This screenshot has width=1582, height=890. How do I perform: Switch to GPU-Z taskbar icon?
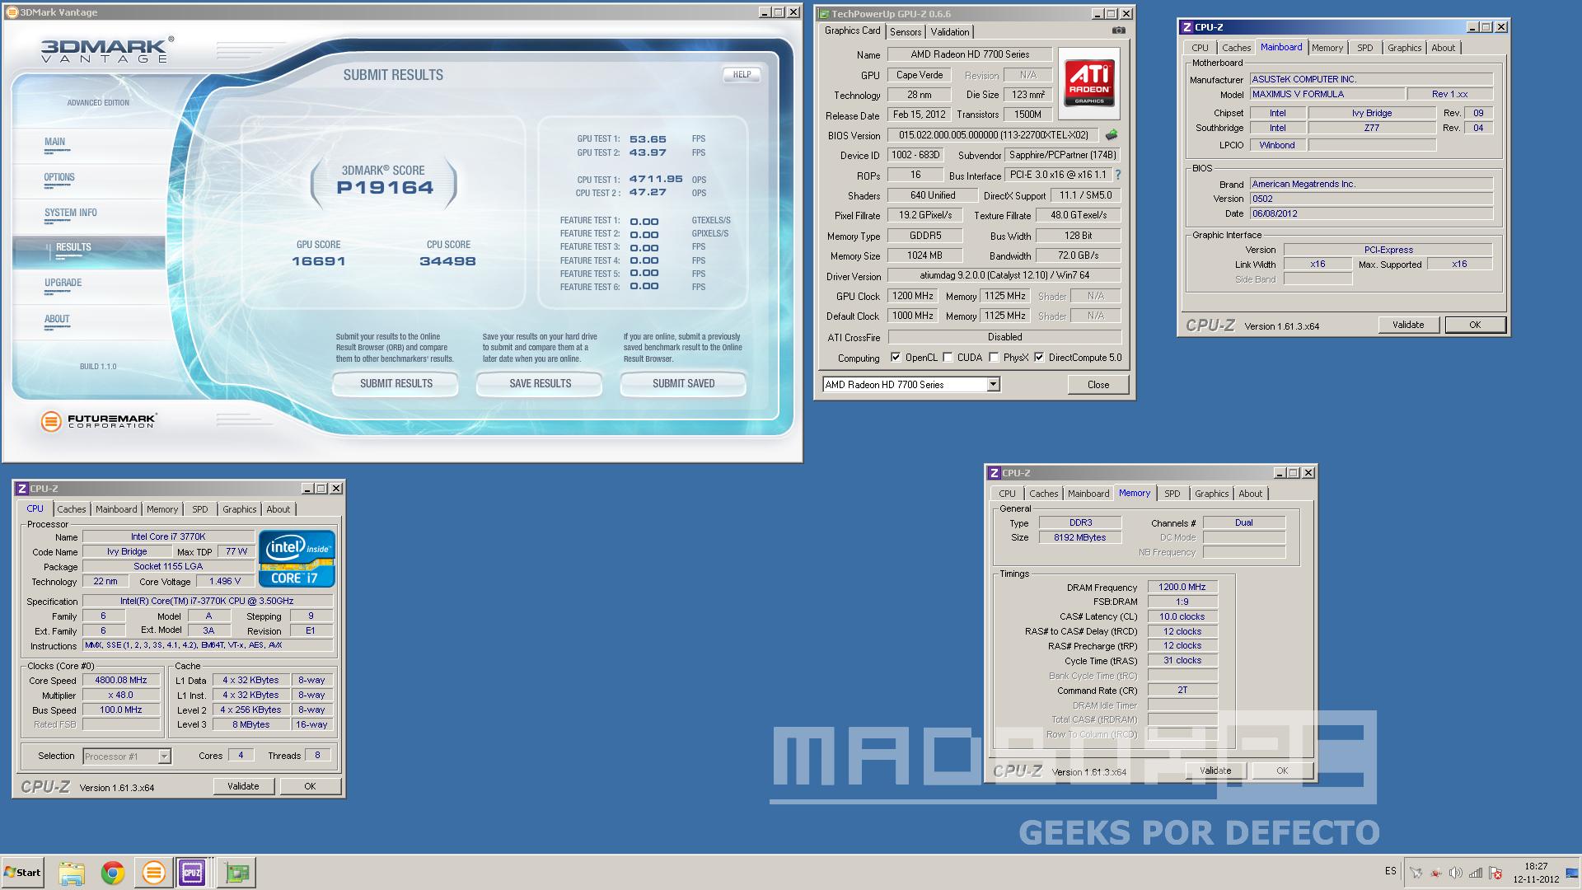click(236, 873)
